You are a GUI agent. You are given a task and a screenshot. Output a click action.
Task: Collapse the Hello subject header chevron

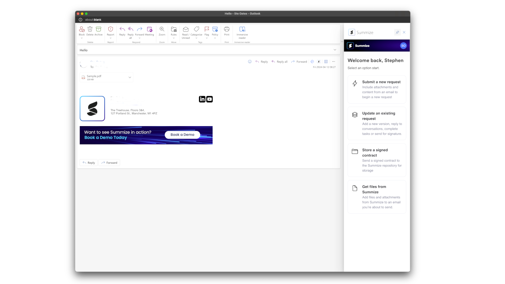pos(335,50)
